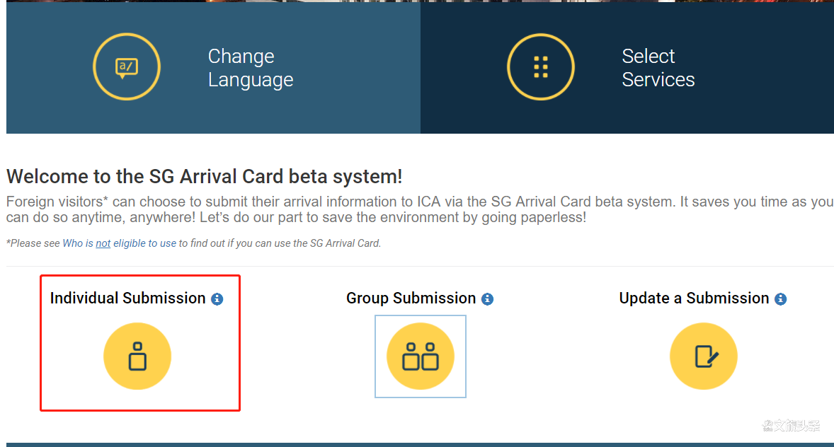Open info icon beside Group Submission

click(x=487, y=299)
